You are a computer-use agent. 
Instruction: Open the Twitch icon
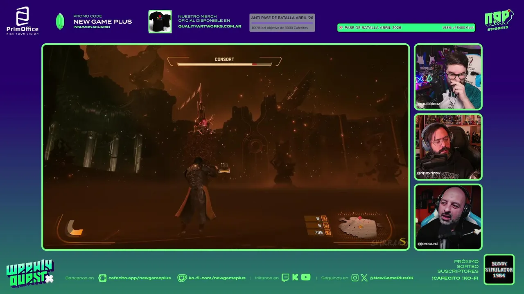[x=285, y=278]
